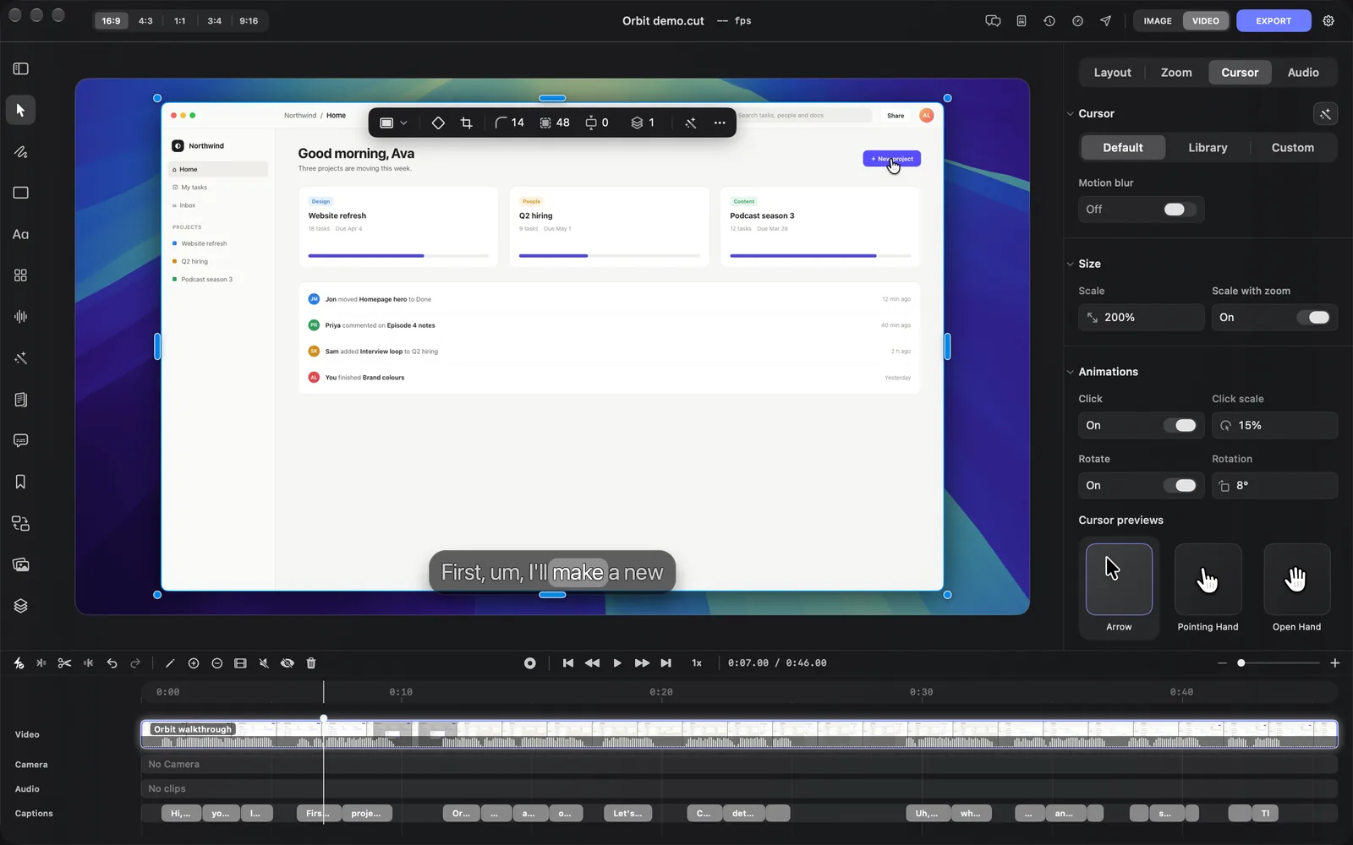This screenshot has width=1353, height=845.
Task: Click the trash delete icon above timeline
Action: 310,663
